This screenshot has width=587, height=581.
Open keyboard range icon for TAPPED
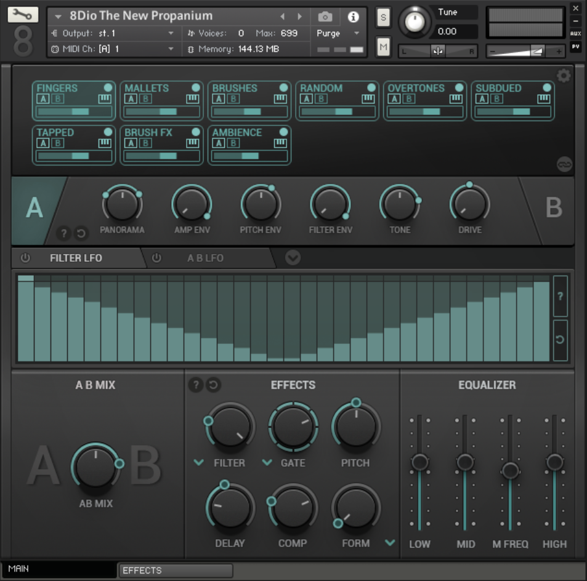pyautogui.click(x=105, y=143)
